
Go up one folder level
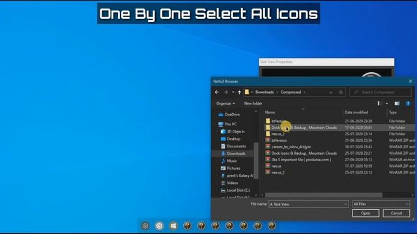pyautogui.click(x=239, y=92)
